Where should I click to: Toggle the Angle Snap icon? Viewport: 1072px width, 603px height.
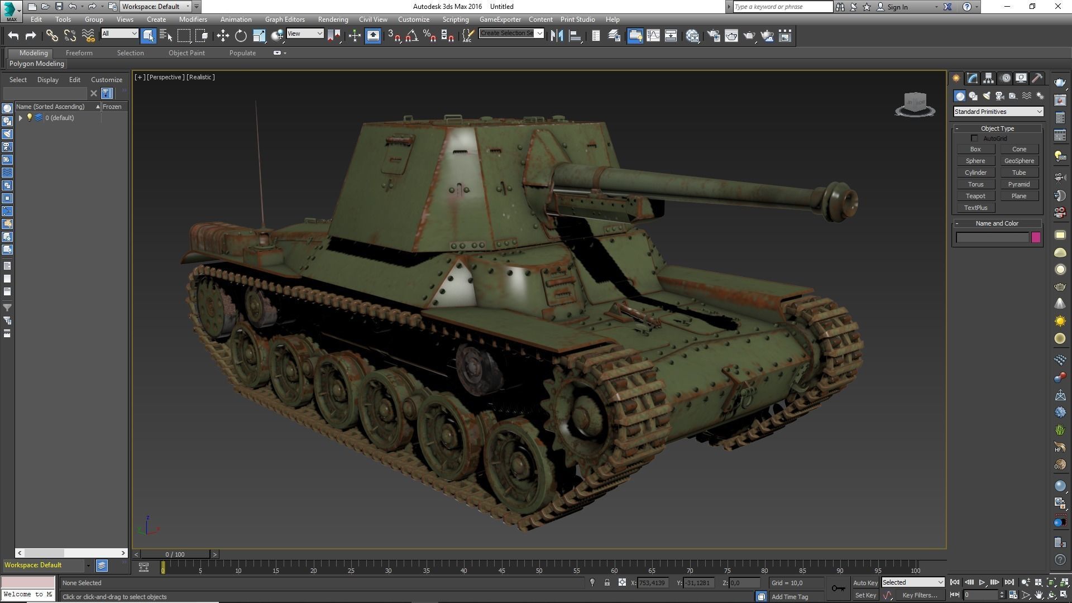coord(411,36)
